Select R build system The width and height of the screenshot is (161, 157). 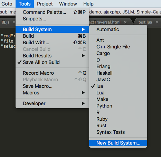tap(118, 112)
